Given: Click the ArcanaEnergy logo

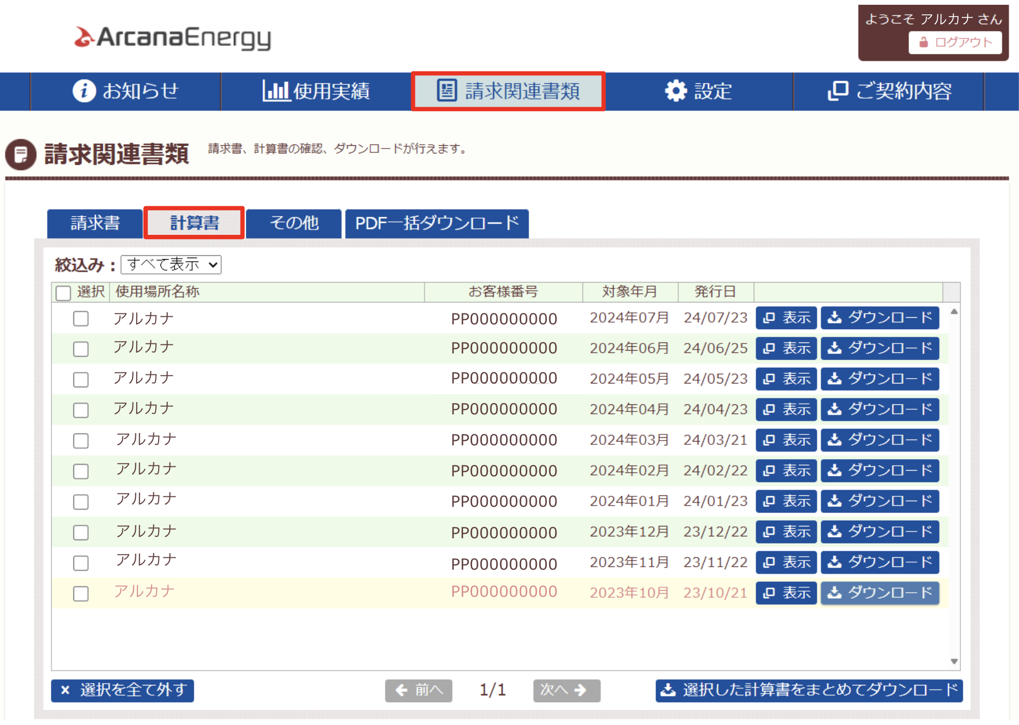Looking at the screenshot, I should pos(172,38).
